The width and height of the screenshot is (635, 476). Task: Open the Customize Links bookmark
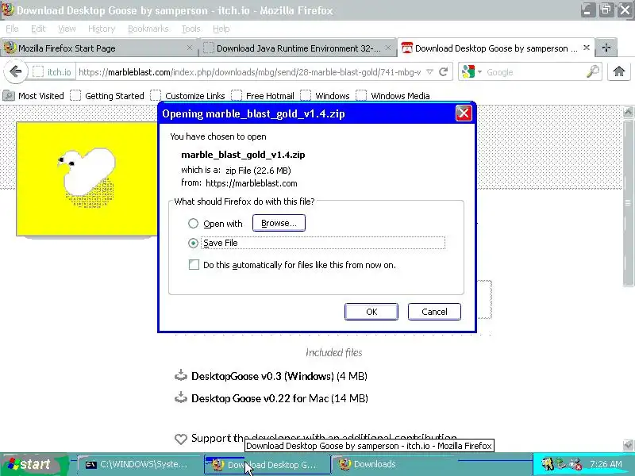tap(187, 96)
